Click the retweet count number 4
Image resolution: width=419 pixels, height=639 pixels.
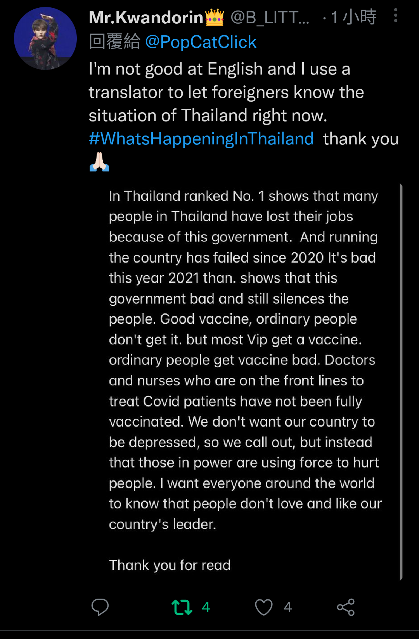tap(206, 607)
